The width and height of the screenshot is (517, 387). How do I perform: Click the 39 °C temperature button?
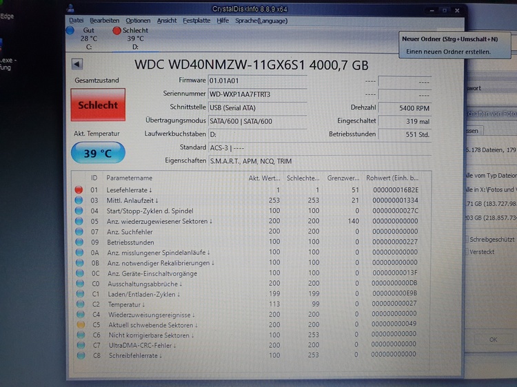tap(98, 153)
